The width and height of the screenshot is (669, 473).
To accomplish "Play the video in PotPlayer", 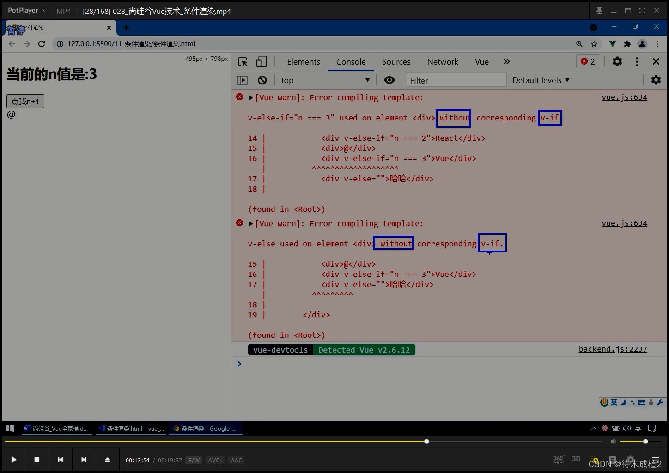I will click(14, 460).
